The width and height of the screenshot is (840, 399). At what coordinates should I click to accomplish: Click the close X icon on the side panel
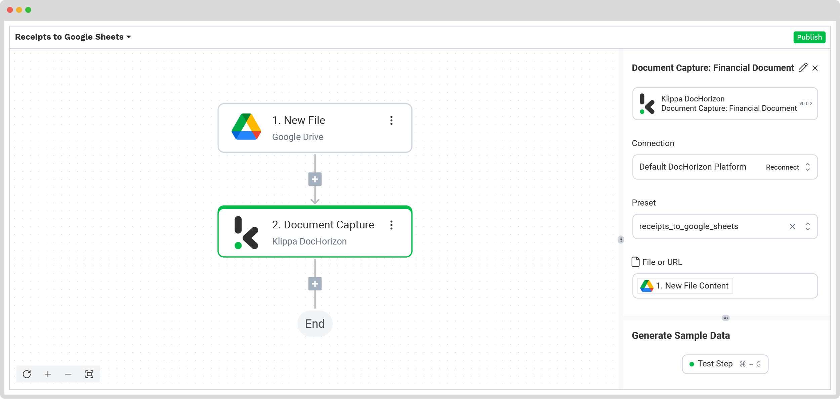pyautogui.click(x=816, y=68)
